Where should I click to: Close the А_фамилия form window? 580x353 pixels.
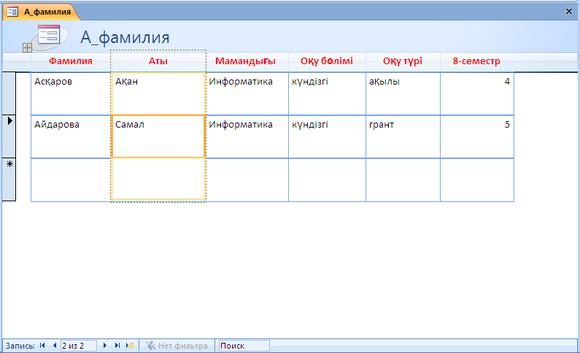569,12
